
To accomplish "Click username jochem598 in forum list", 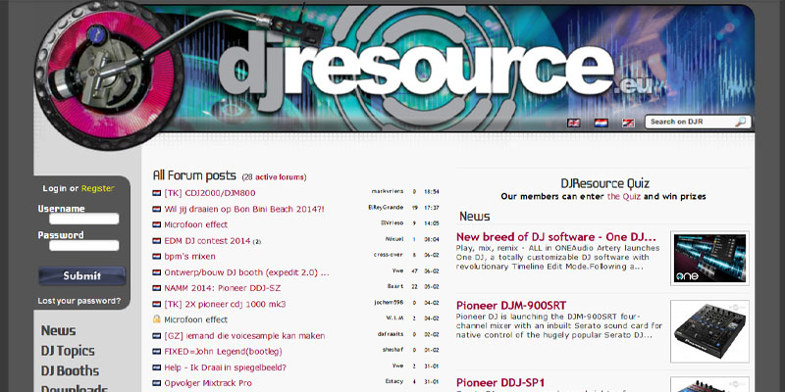I will click(389, 303).
